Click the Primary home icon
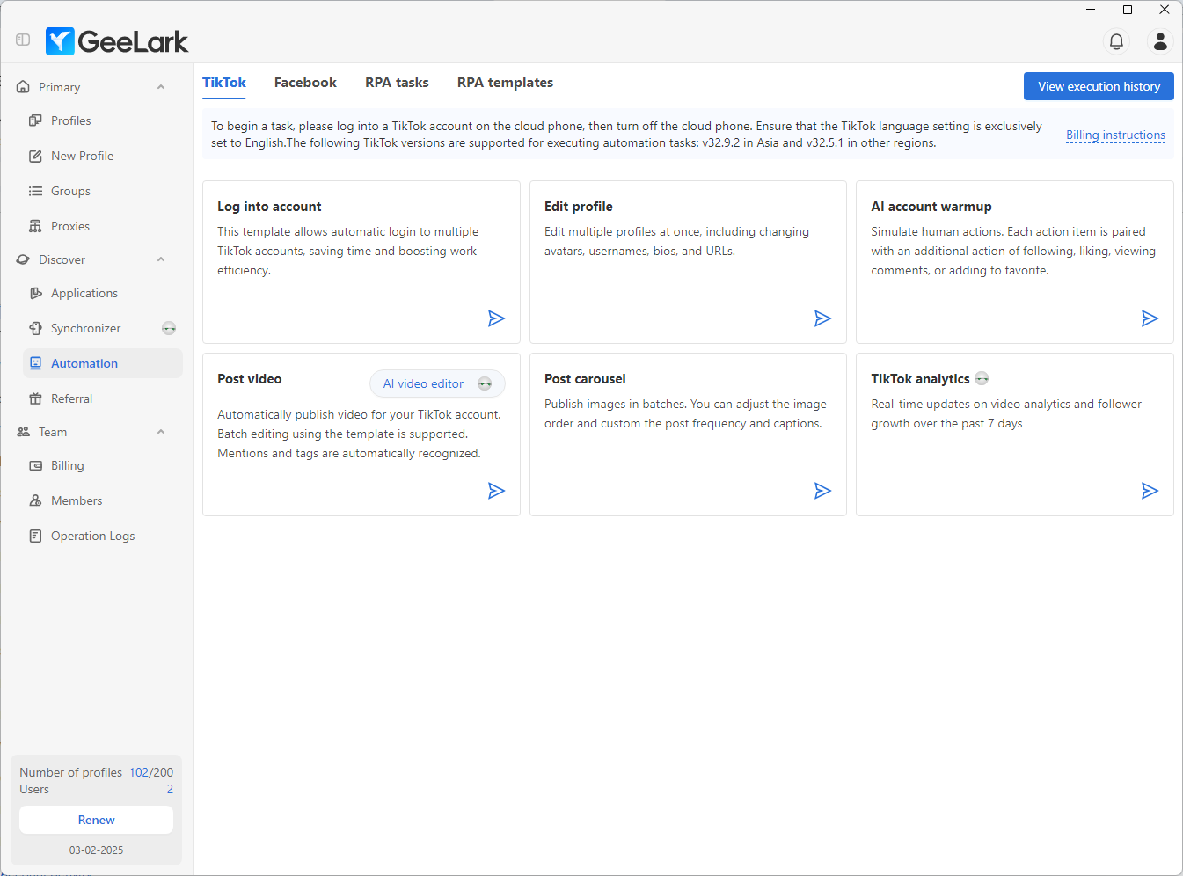The height and width of the screenshot is (876, 1183). click(x=23, y=87)
